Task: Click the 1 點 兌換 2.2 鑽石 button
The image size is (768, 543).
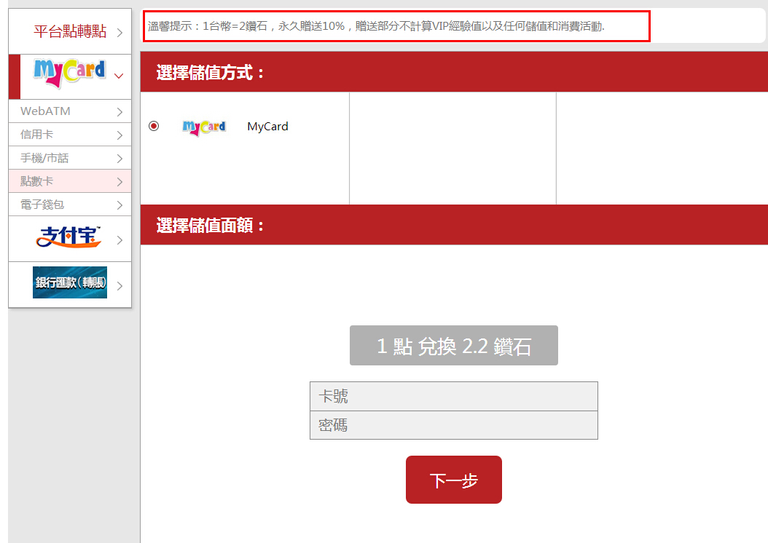Action: tap(453, 345)
